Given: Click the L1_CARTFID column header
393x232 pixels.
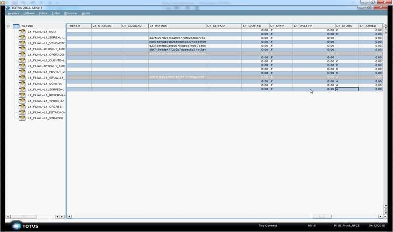Looking at the screenshot, I should (x=255, y=26).
